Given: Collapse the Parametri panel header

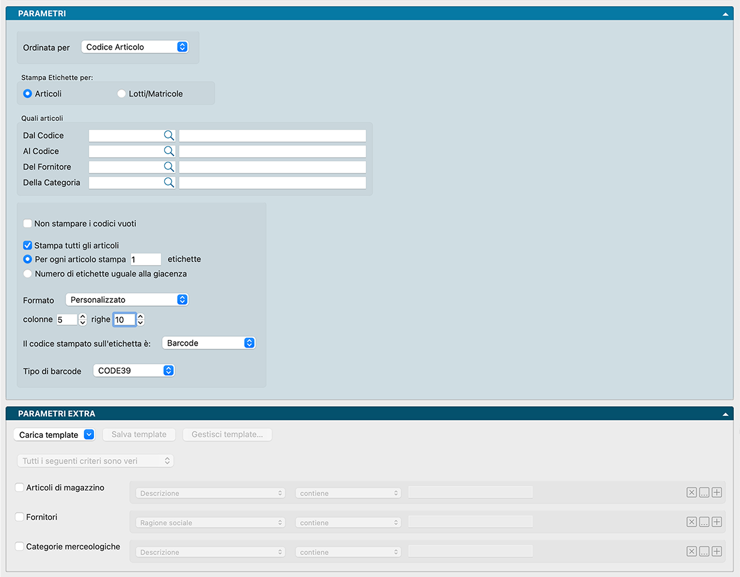Looking at the screenshot, I should (725, 13).
